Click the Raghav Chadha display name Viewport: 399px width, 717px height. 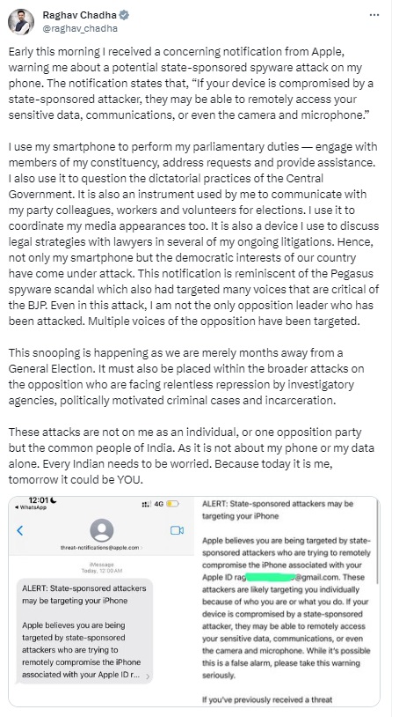pyautogui.click(x=79, y=15)
